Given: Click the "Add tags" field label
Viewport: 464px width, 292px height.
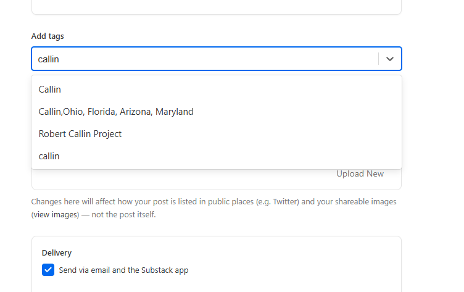Looking at the screenshot, I should (48, 36).
